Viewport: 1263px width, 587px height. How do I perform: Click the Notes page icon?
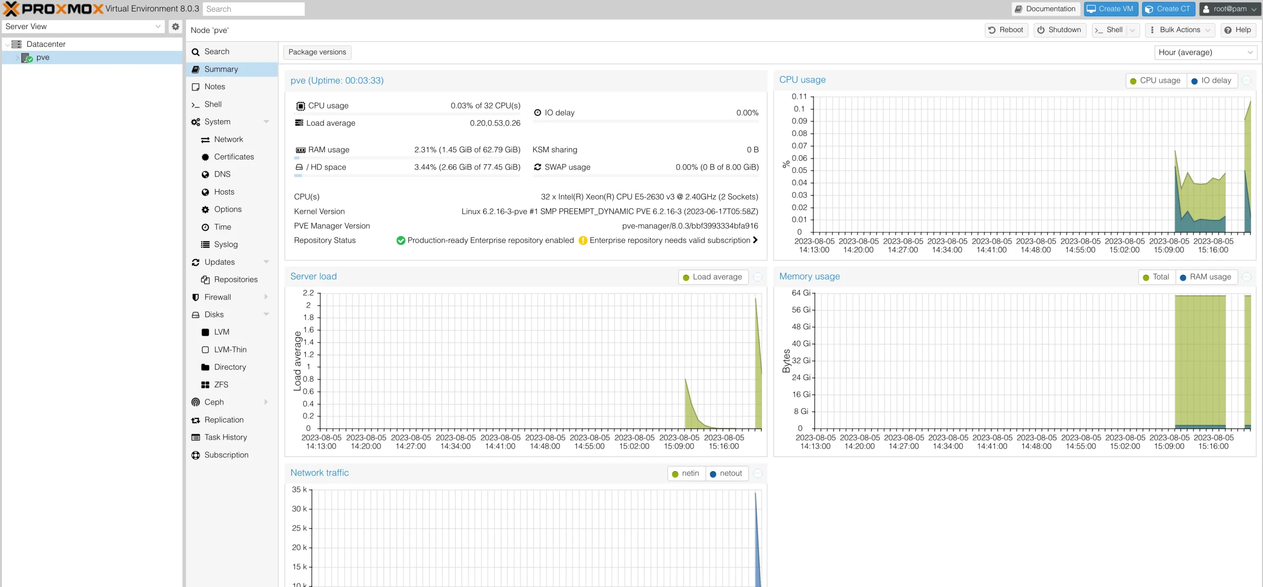click(x=195, y=87)
